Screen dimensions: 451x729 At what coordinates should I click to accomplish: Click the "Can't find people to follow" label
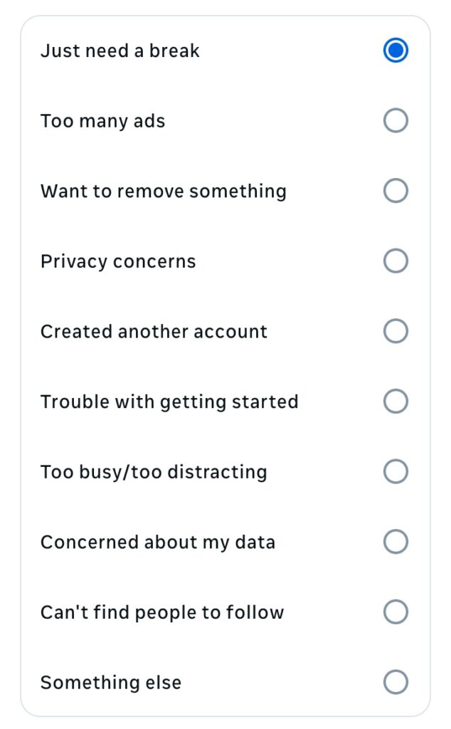pos(162,612)
